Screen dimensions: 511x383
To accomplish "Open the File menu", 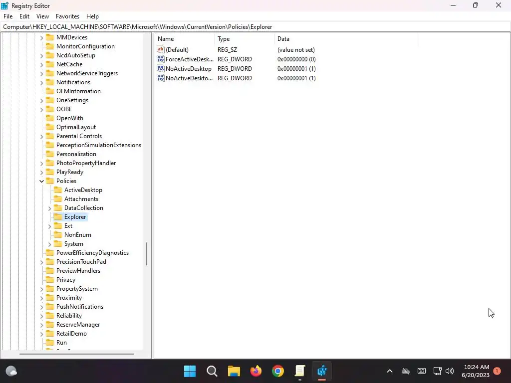I will click(x=8, y=16).
